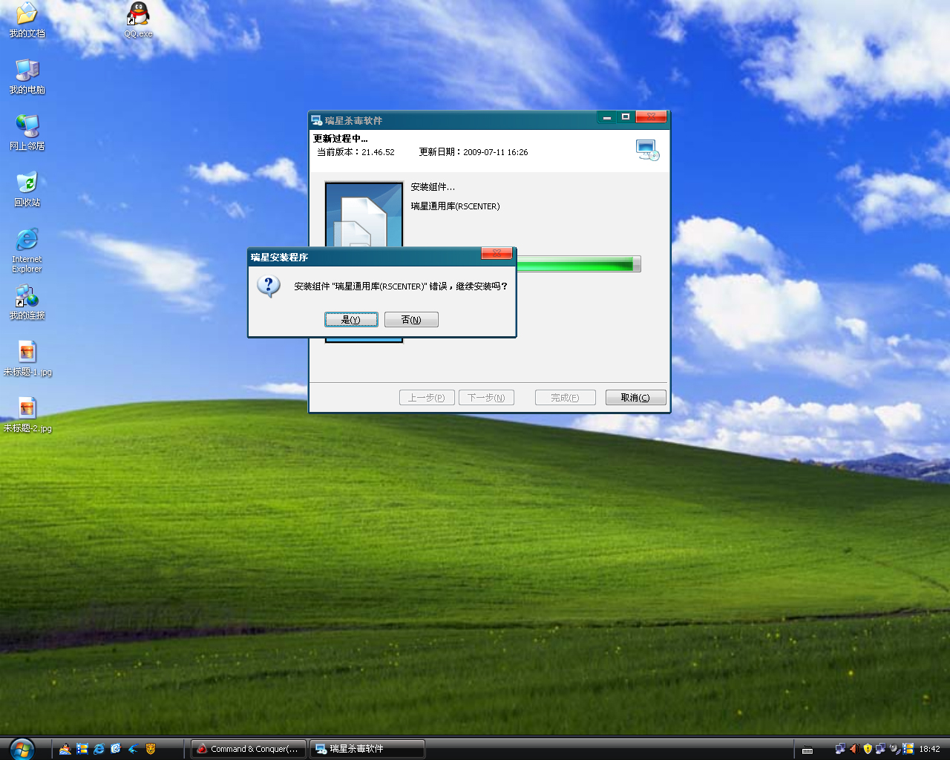
Task: Select the 未标题-2.jpg file icon
Action: 27,415
